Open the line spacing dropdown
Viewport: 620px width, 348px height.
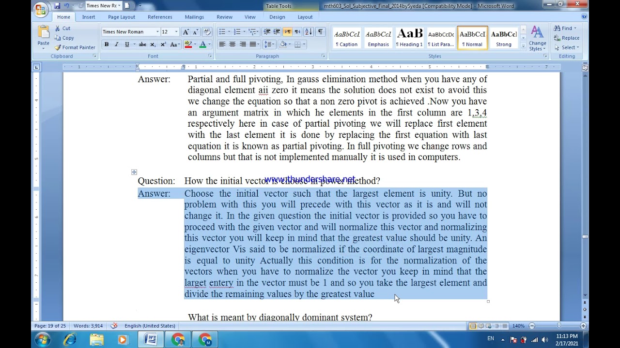270,44
